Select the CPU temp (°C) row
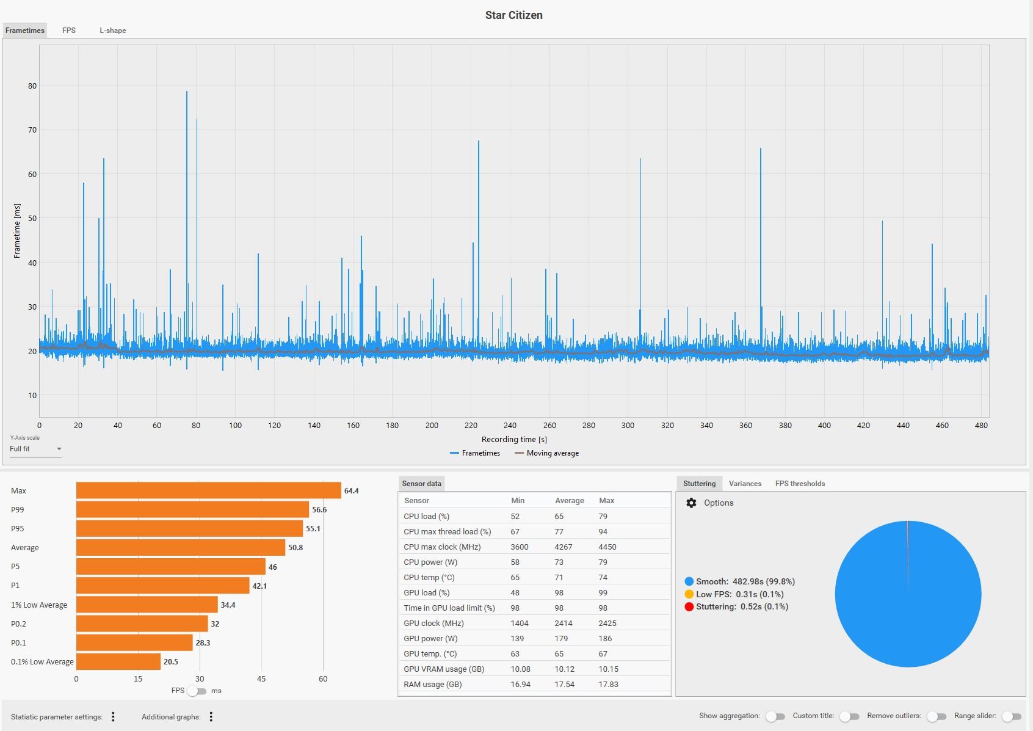This screenshot has height=731, width=1033. tap(535, 577)
